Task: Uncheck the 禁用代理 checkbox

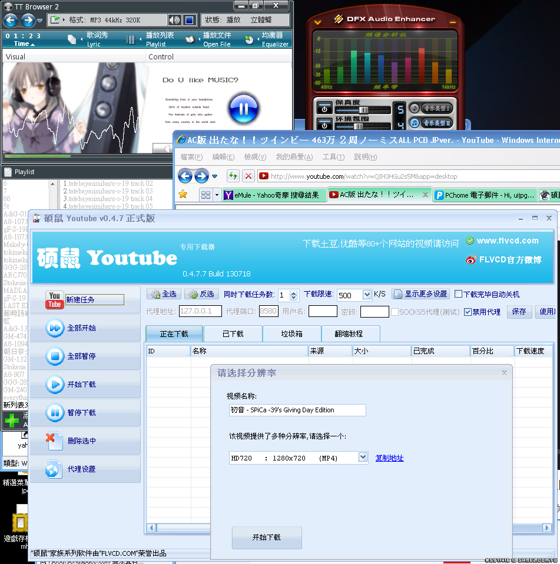Action: pos(468,312)
